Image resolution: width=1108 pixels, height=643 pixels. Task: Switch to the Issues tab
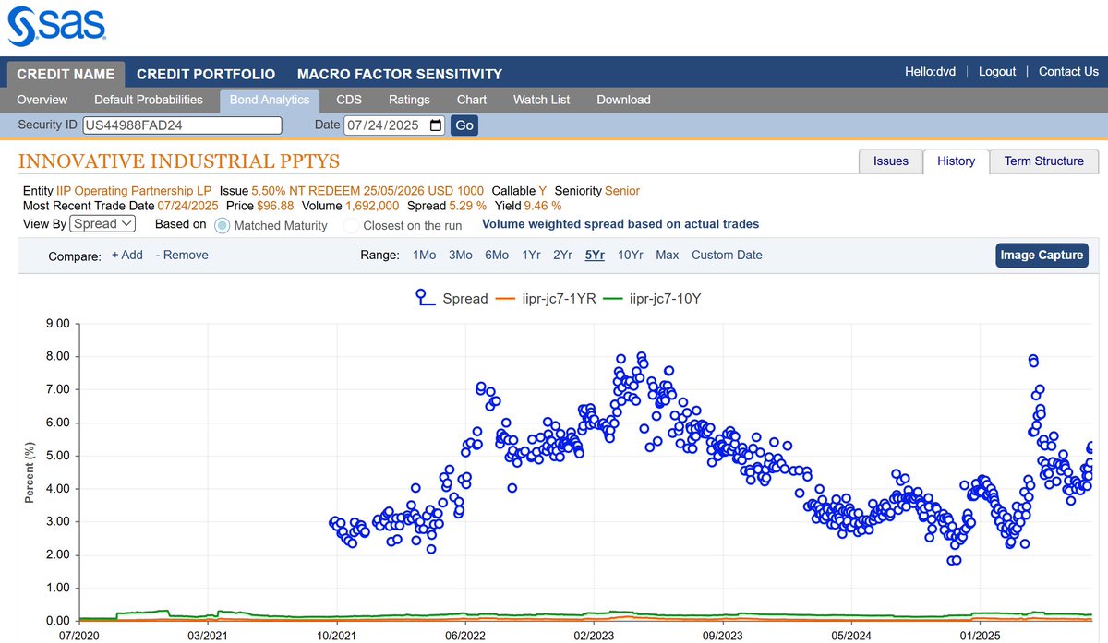pos(891,161)
